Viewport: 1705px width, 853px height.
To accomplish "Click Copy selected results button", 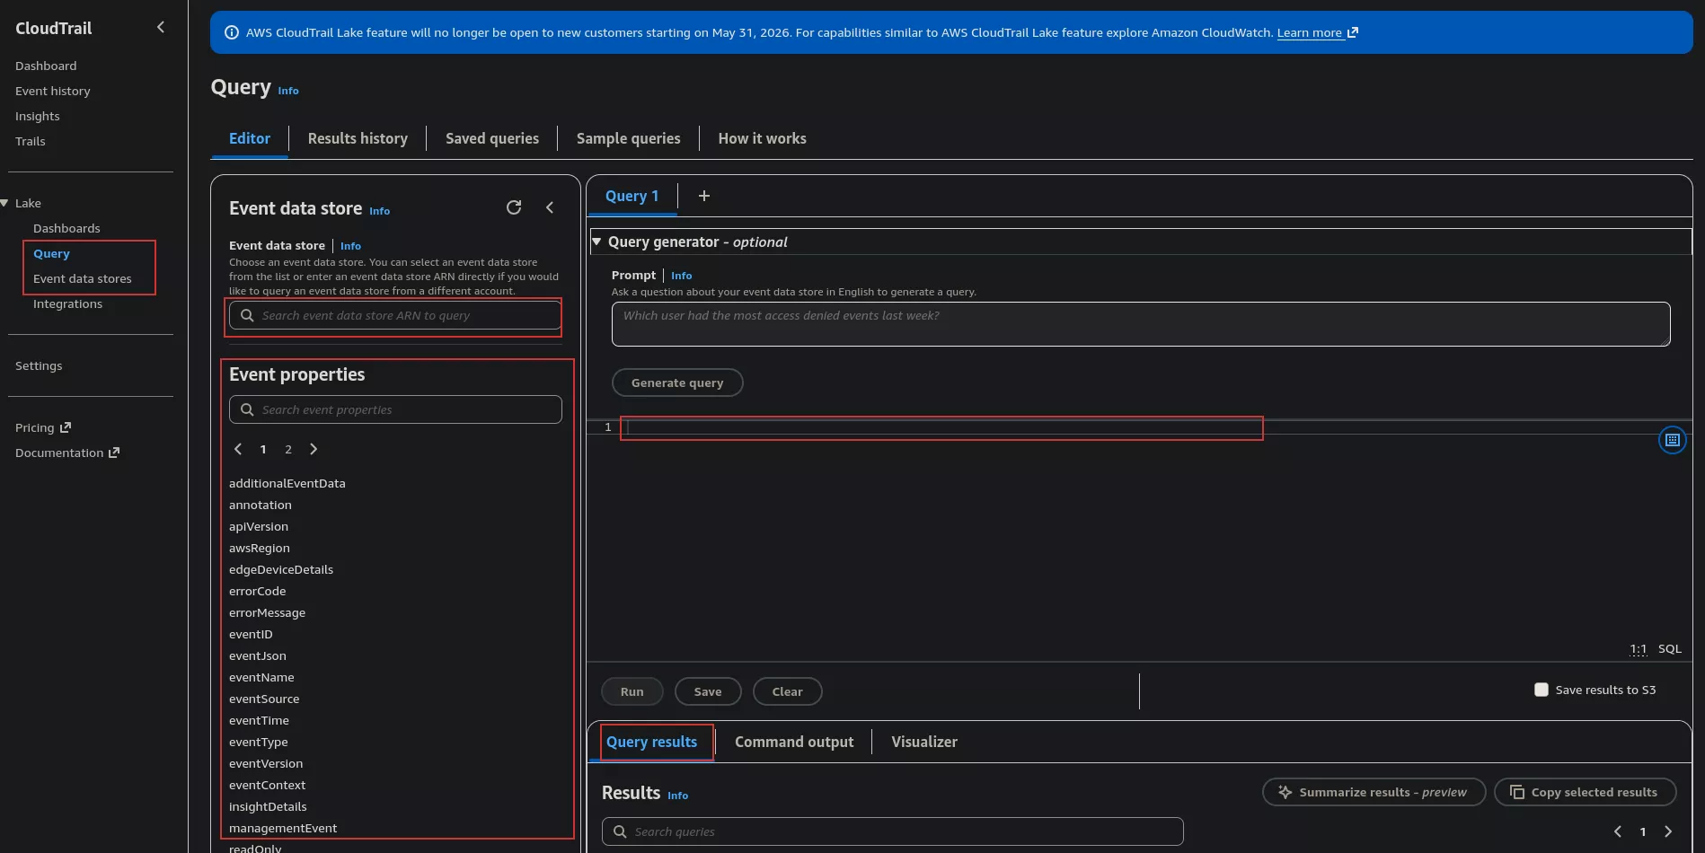I will click(1586, 792).
